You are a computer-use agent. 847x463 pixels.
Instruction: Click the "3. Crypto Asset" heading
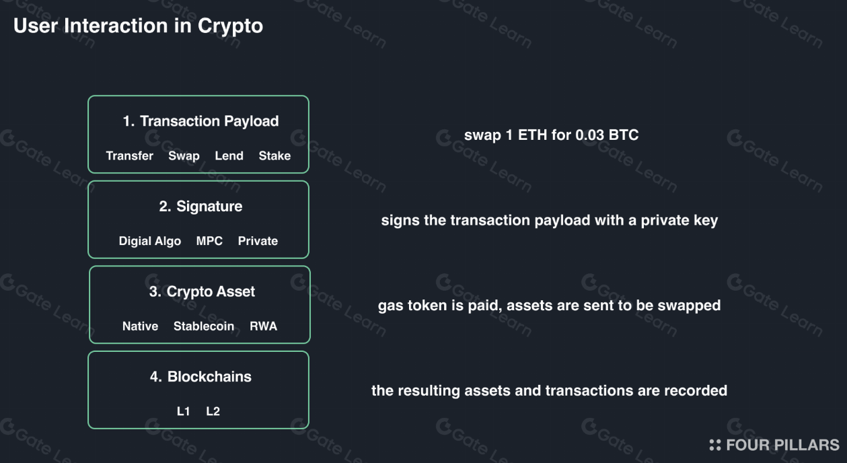click(202, 292)
